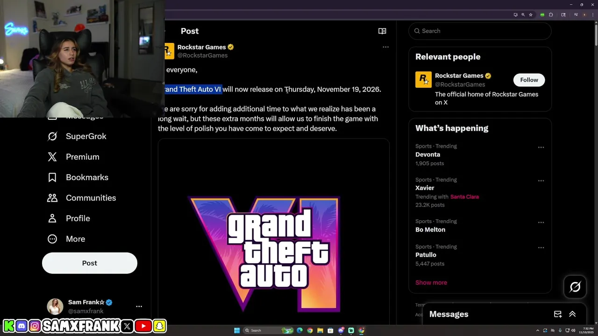The width and height of the screenshot is (598, 336).
Task: Open File Explorer from taskbar
Action: (x=320, y=330)
